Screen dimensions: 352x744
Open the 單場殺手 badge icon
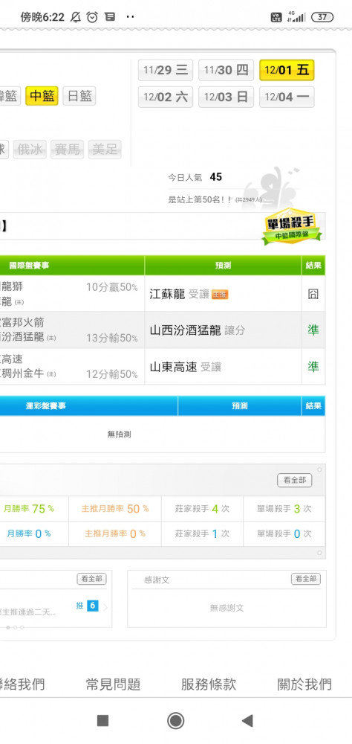291,227
